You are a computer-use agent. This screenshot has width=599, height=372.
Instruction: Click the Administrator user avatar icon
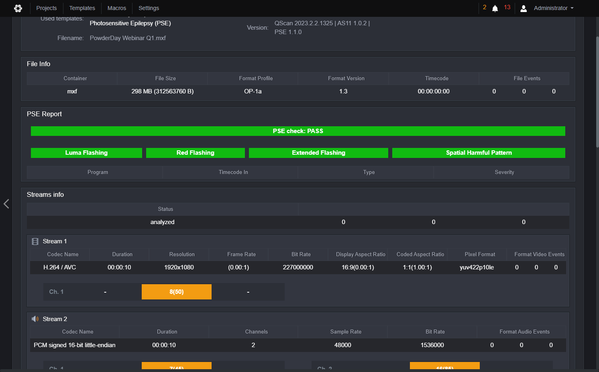[x=524, y=8]
